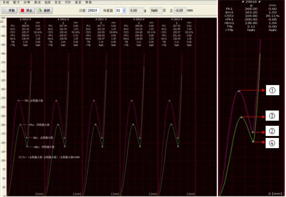Click Pk1 value 268.00 in the enlarged right panel
286x197 pixels.
tap(251, 9)
